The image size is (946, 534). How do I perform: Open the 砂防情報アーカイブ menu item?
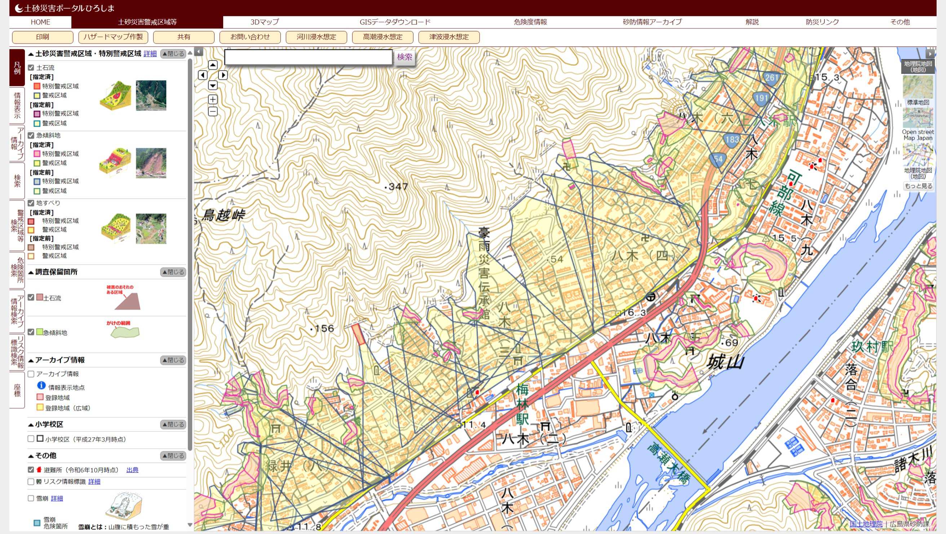click(x=652, y=22)
